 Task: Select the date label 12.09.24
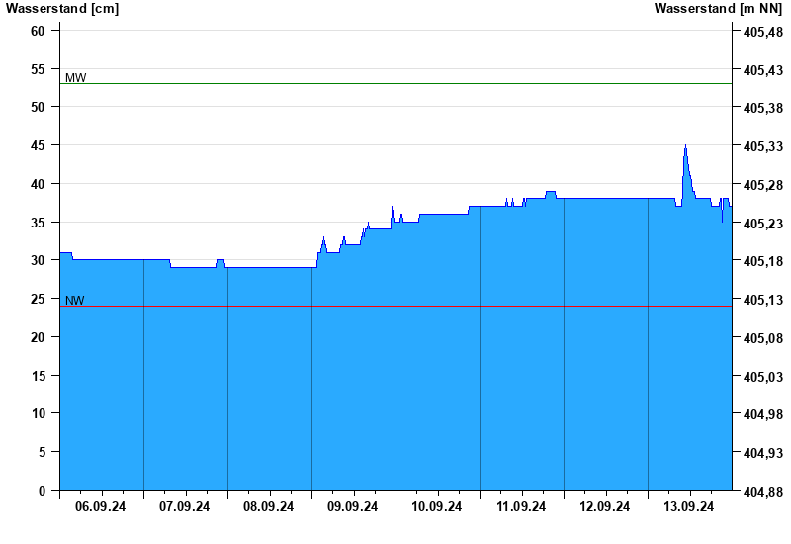(604, 506)
